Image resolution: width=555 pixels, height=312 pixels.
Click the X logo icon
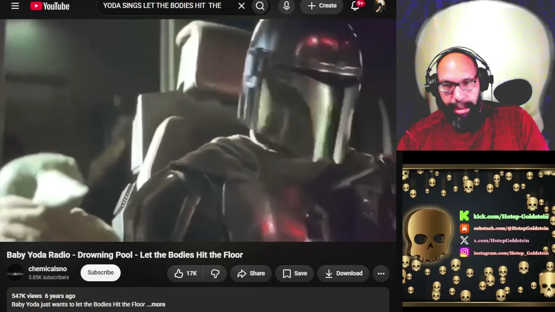(x=464, y=240)
